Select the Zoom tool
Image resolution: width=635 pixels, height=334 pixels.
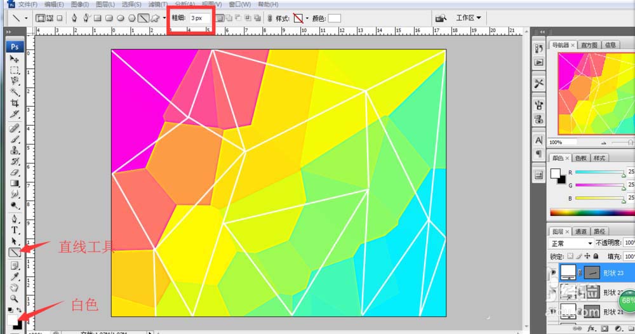14,297
